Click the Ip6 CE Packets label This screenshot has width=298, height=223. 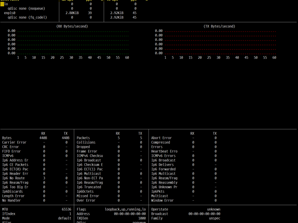(15, 165)
